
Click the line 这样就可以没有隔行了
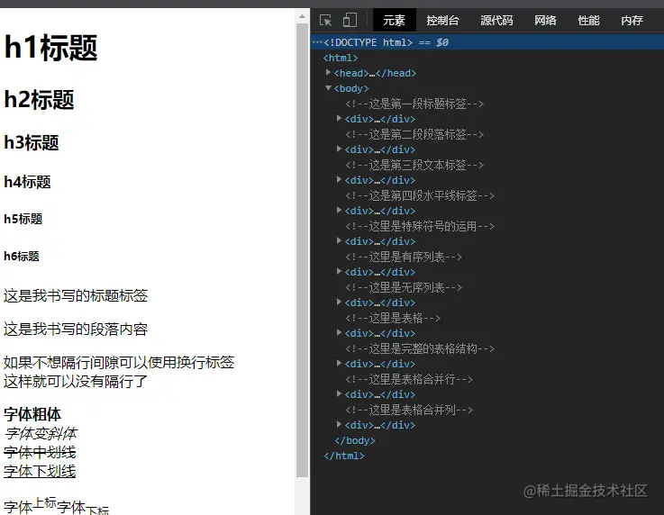pyautogui.click(x=76, y=381)
